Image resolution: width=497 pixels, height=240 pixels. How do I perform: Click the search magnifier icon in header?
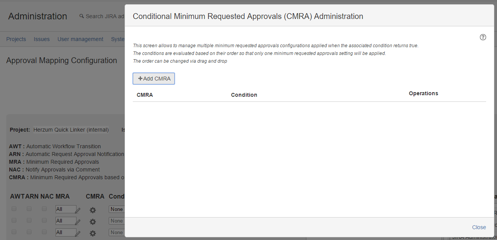(x=82, y=16)
